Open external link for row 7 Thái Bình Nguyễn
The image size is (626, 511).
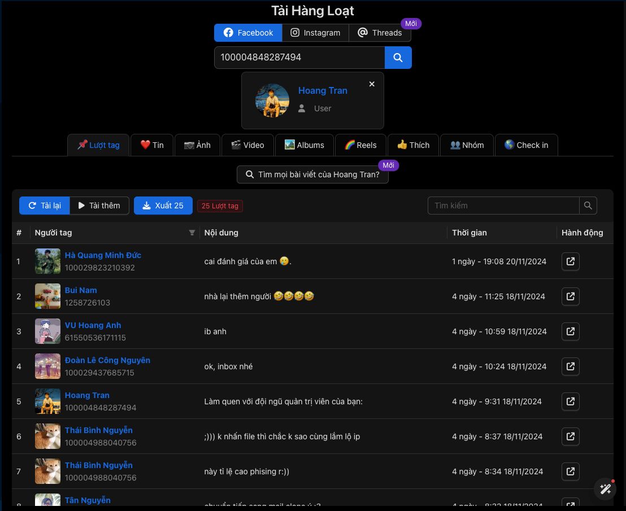click(571, 472)
